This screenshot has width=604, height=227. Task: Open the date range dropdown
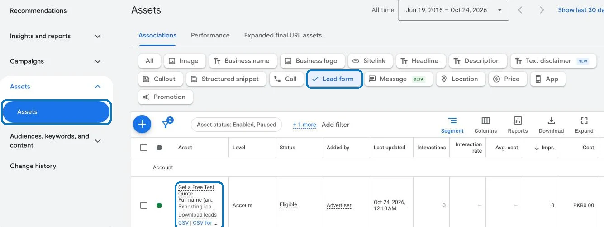453,10
